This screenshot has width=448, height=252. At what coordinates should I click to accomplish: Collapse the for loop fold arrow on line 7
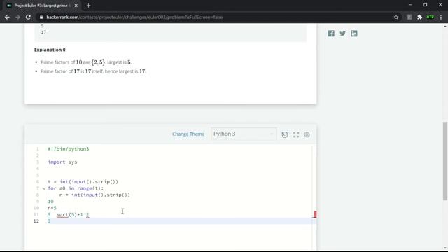tap(43, 188)
